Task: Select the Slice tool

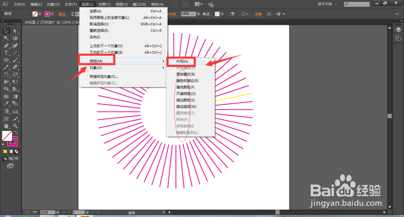Action: point(15,119)
